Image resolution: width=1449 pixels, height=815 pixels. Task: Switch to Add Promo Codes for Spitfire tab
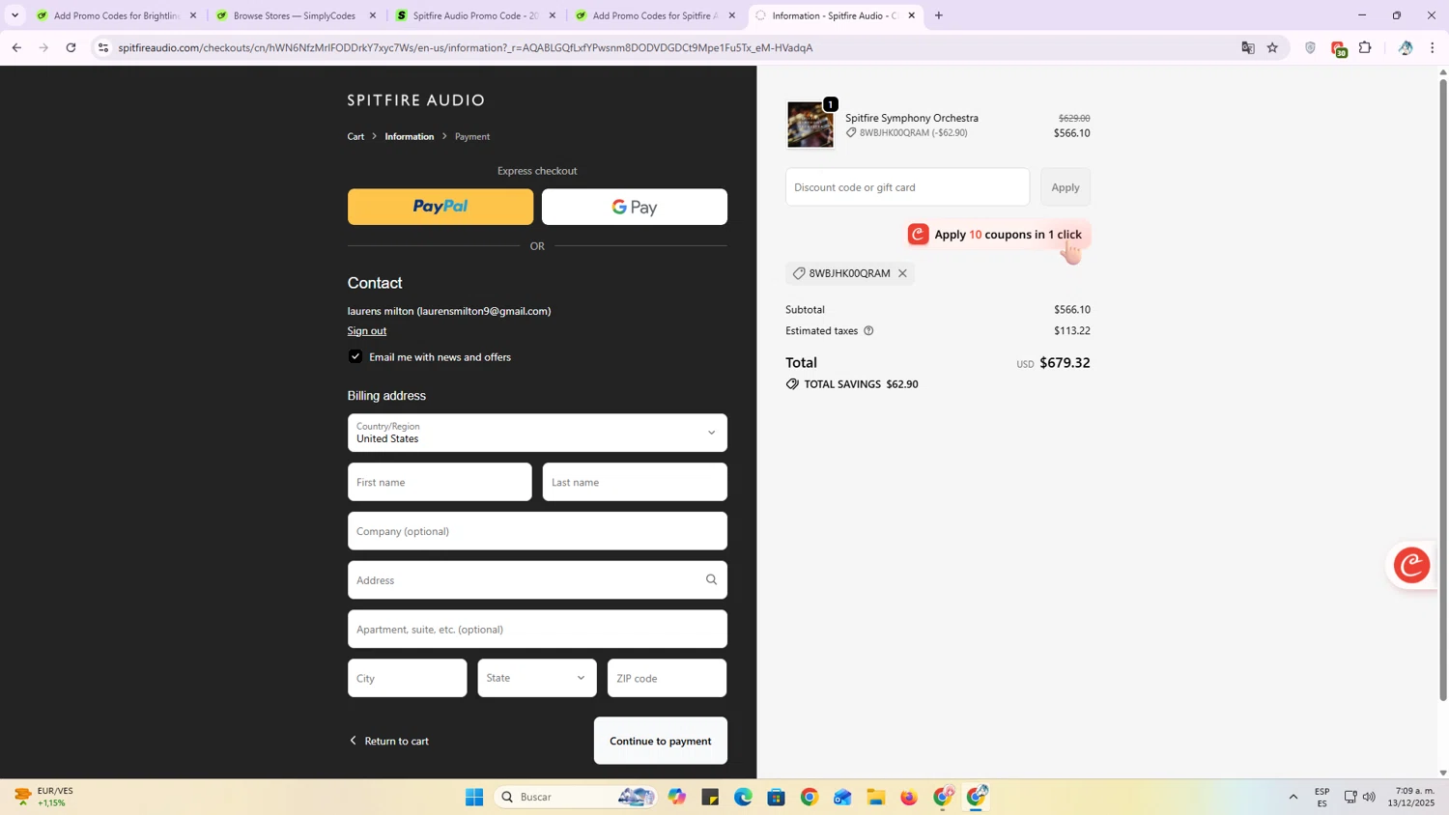click(x=655, y=15)
